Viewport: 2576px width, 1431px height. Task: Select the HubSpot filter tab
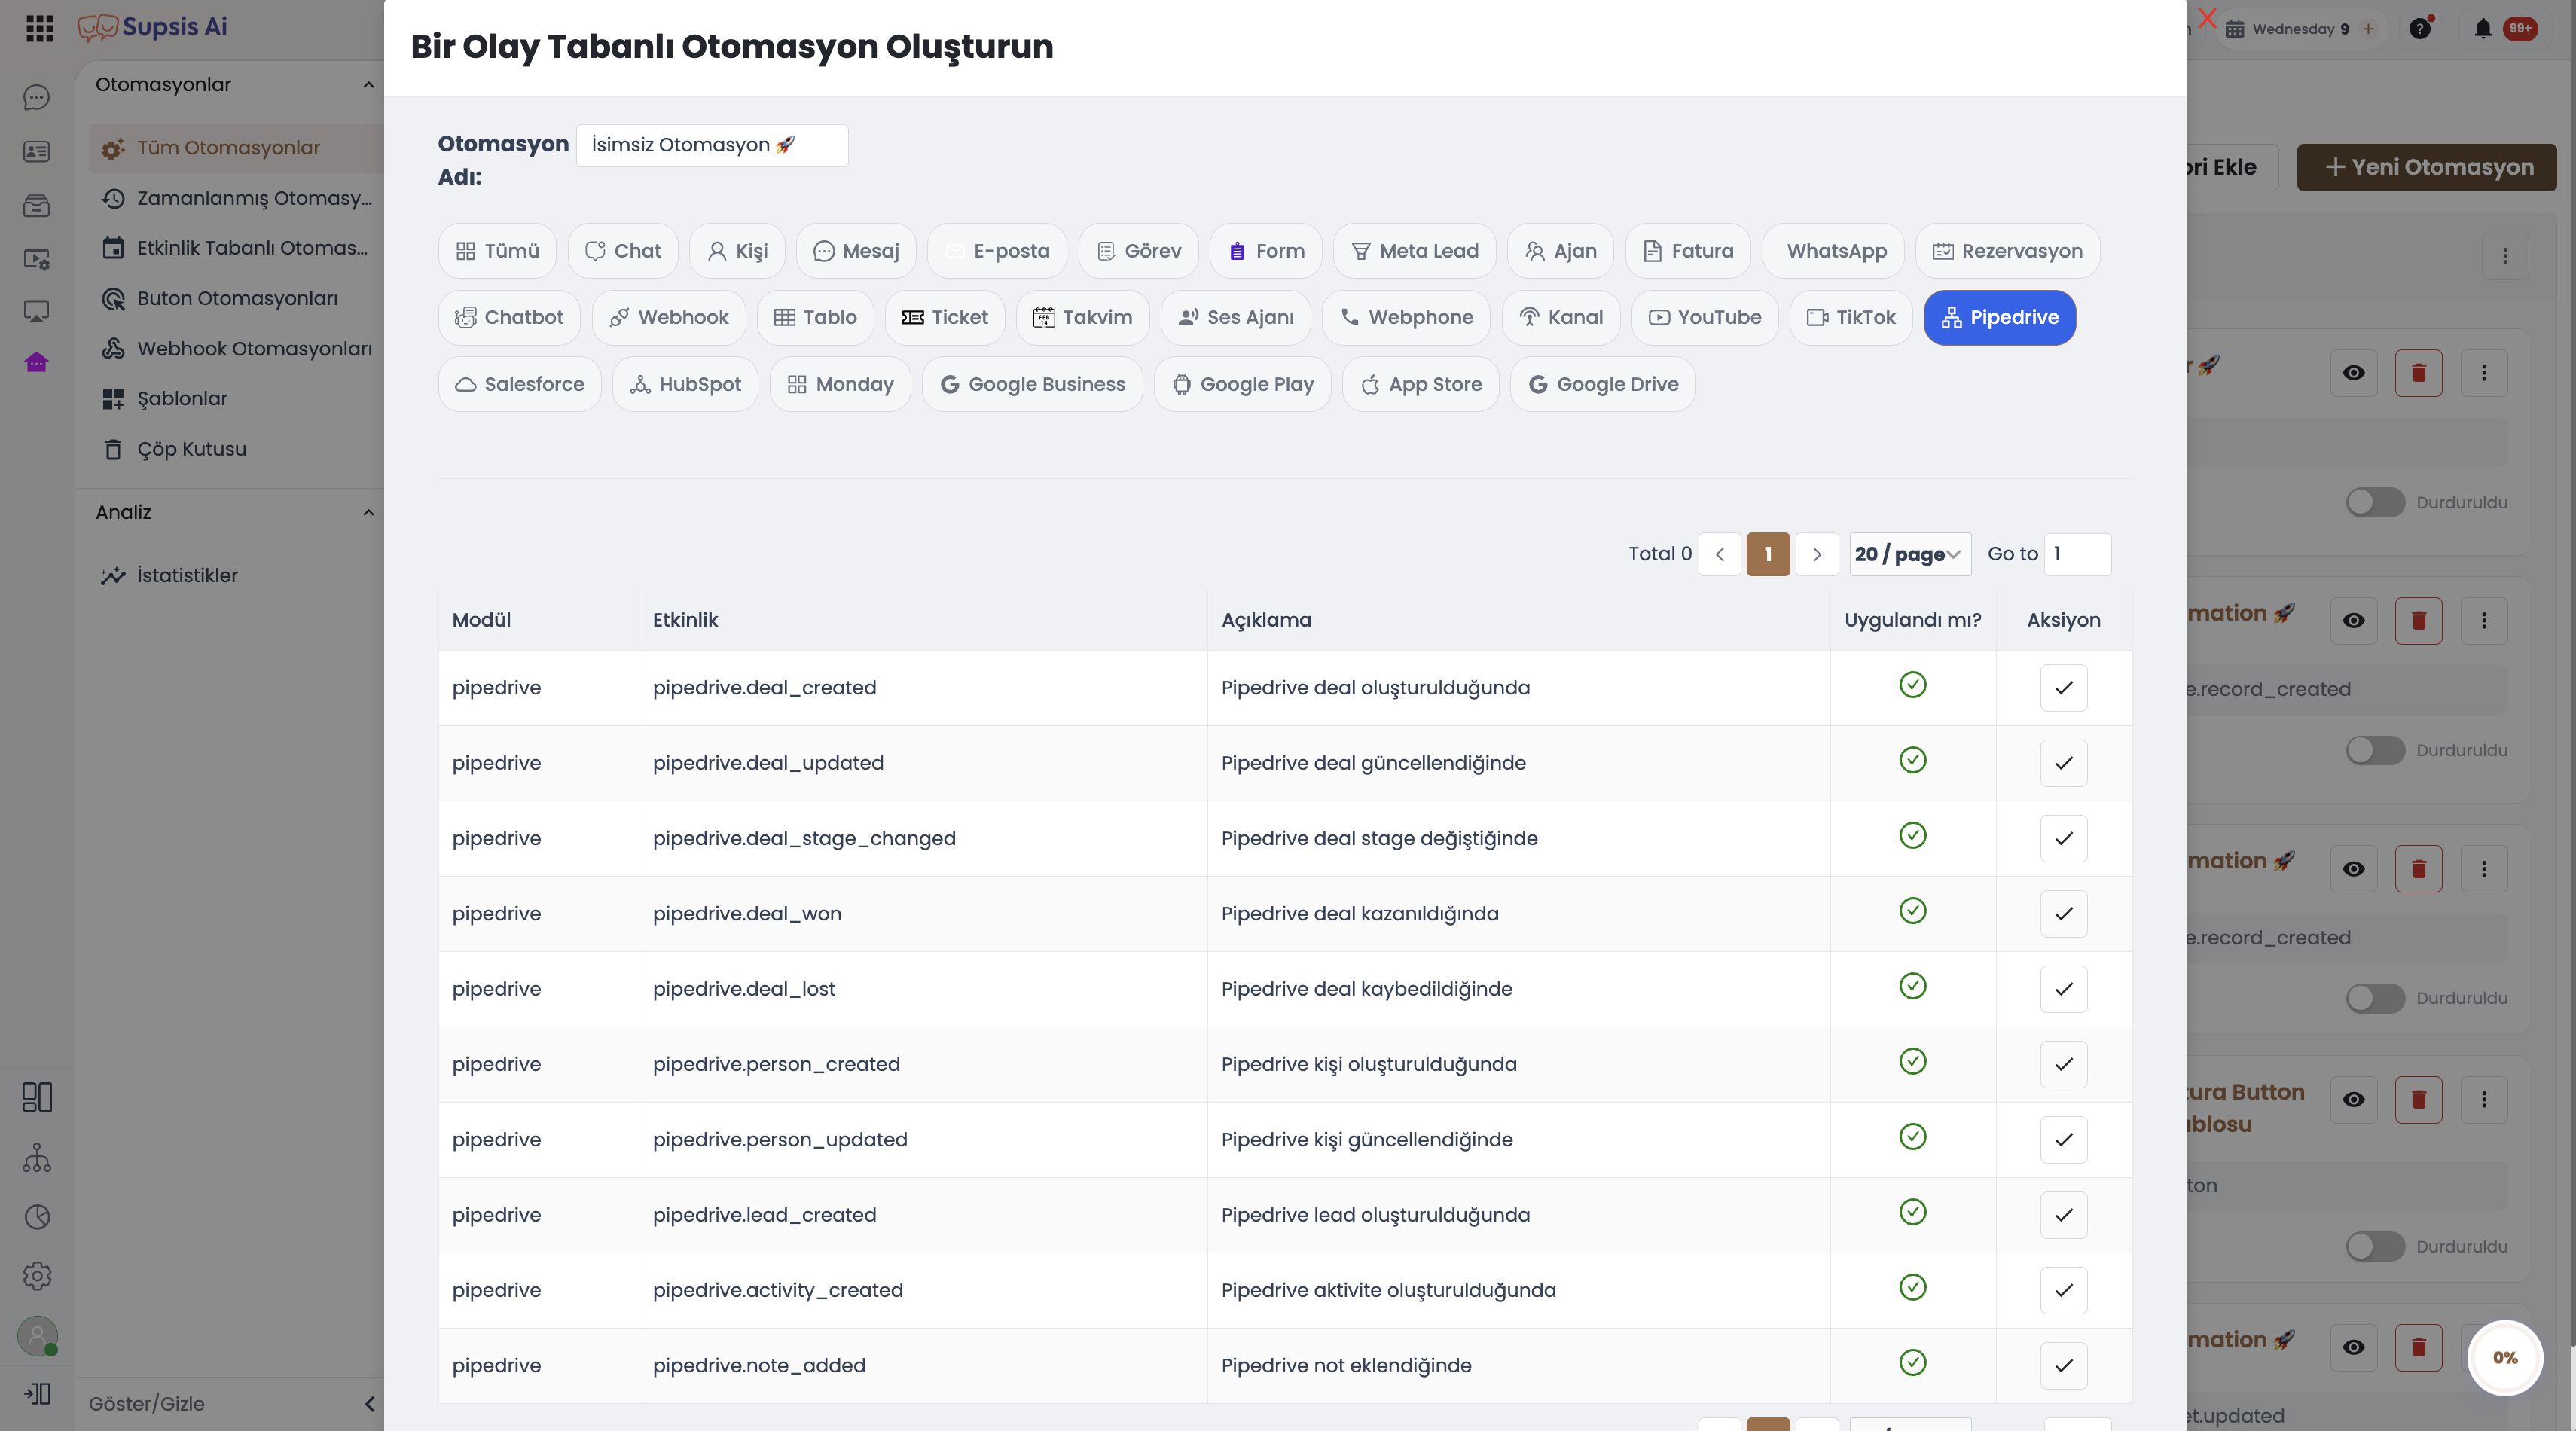tap(685, 384)
